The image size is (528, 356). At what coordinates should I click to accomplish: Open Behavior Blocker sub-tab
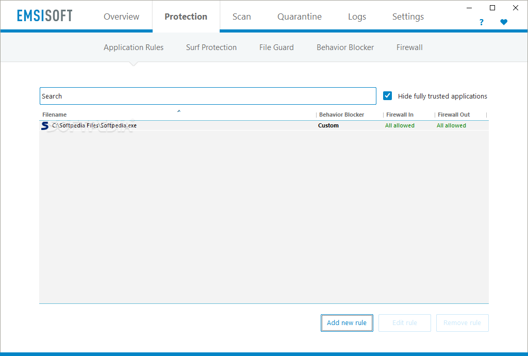pyautogui.click(x=345, y=47)
